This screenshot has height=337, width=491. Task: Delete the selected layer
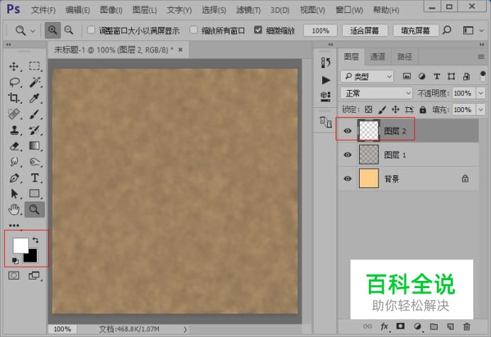[x=467, y=326]
